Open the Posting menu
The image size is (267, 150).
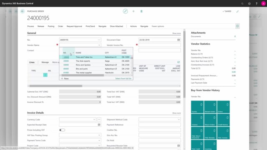point(51,26)
